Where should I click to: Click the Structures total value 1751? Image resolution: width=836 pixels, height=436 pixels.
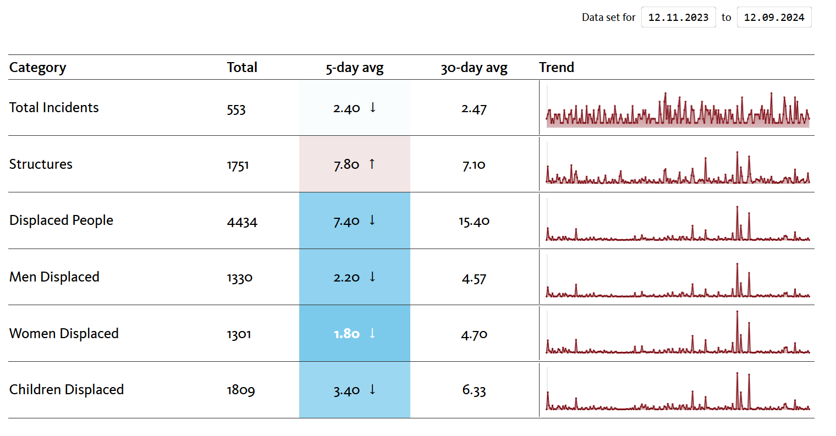pos(238,165)
